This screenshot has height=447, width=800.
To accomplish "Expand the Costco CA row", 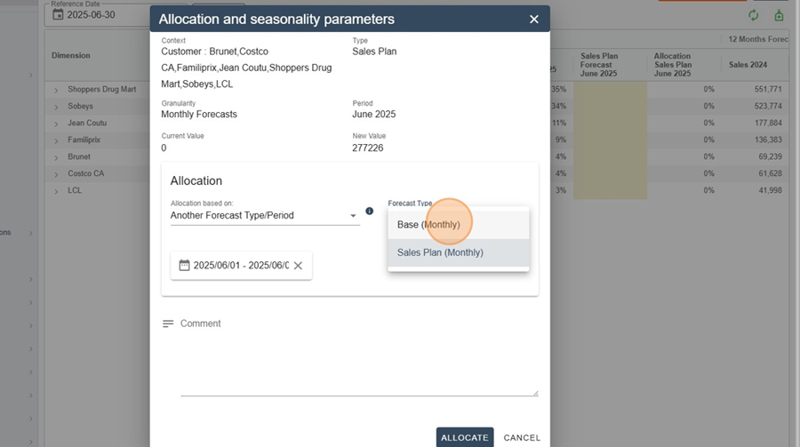I will (56, 174).
